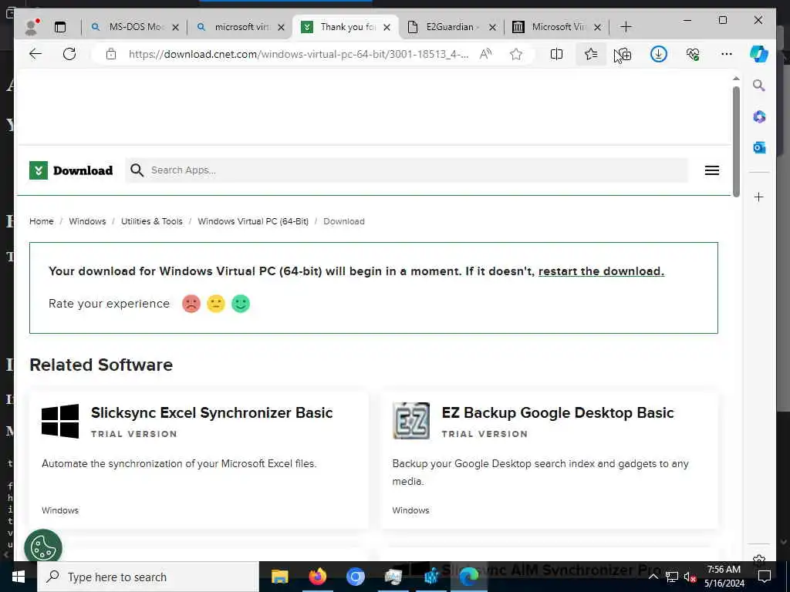Open Microsoft Edge taskbar icon
Screen dimensions: 790x592
point(468,577)
